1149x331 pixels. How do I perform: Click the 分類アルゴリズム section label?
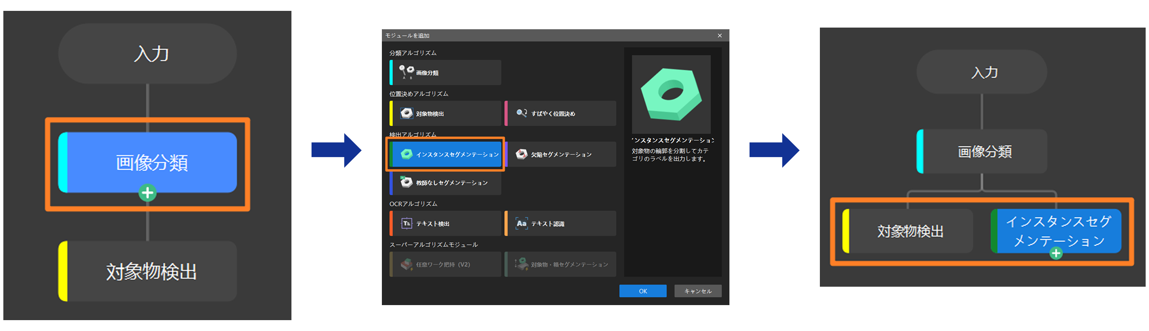(x=413, y=53)
